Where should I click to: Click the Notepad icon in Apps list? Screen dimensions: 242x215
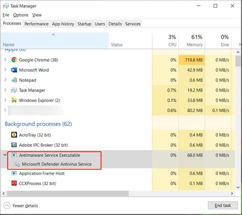pyautogui.click(x=14, y=80)
